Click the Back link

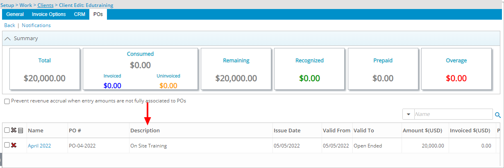point(9,25)
